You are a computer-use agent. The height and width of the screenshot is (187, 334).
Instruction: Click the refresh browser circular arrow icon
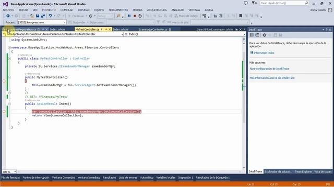90,16
